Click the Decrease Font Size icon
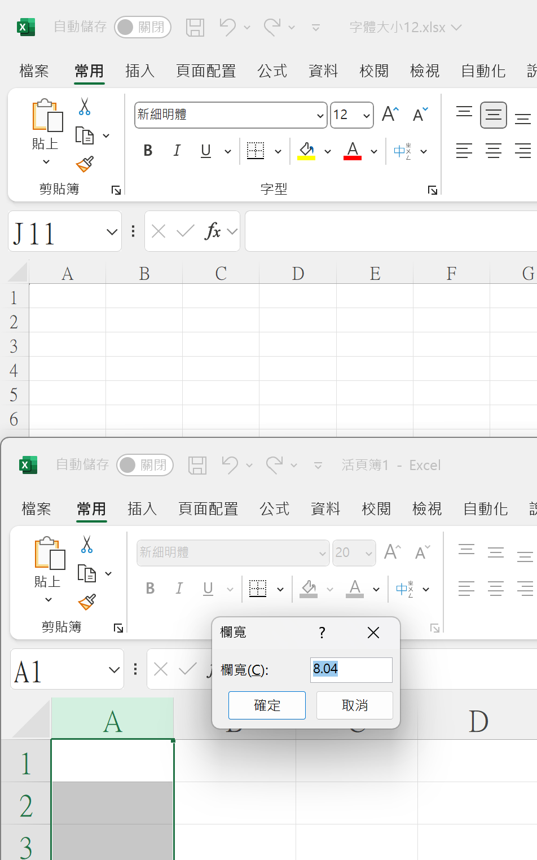Image resolution: width=537 pixels, height=860 pixels. pyautogui.click(x=419, y=114)
